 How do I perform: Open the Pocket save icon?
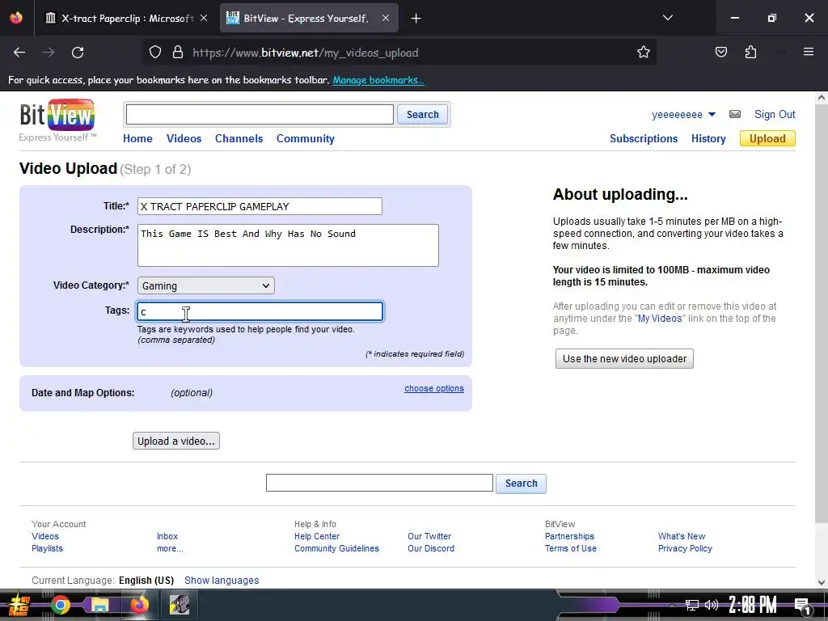click(720, 52)
